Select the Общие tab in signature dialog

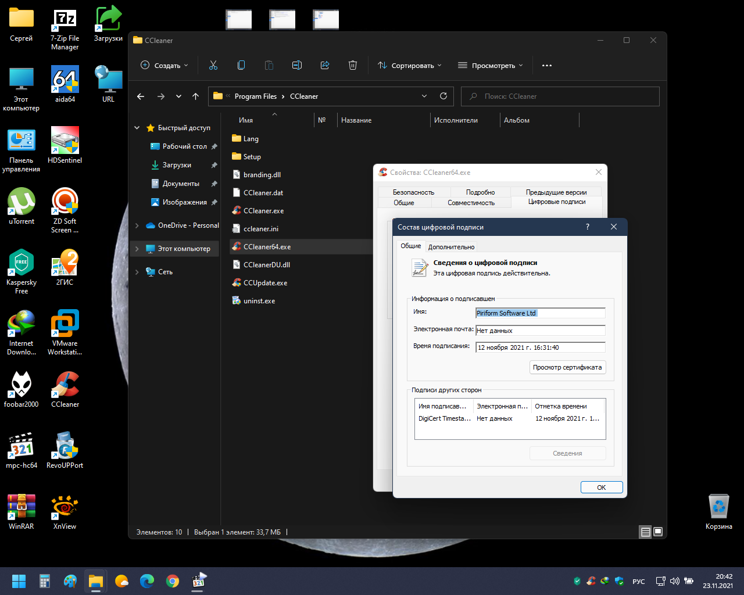[x=411, y=246]
